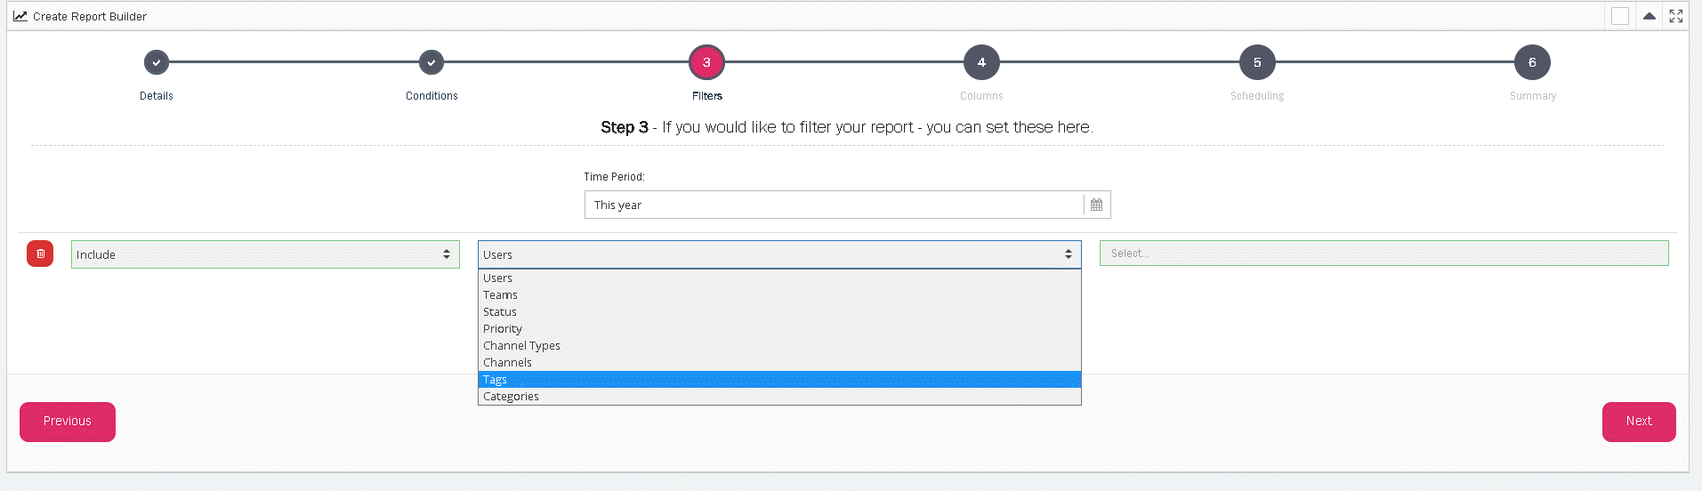
Task: Go to the completed Conditions step circle
Action: [x=432, y=62]
